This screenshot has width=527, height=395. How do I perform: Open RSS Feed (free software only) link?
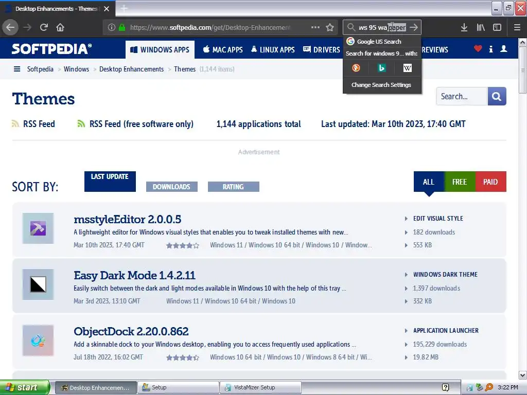point(141,124)
